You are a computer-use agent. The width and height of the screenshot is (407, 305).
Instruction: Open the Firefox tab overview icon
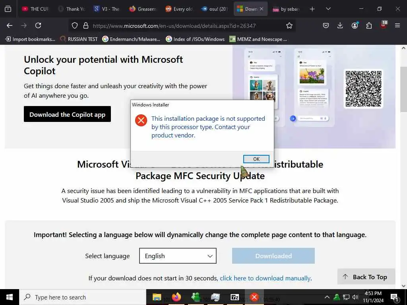click(8, 9)
